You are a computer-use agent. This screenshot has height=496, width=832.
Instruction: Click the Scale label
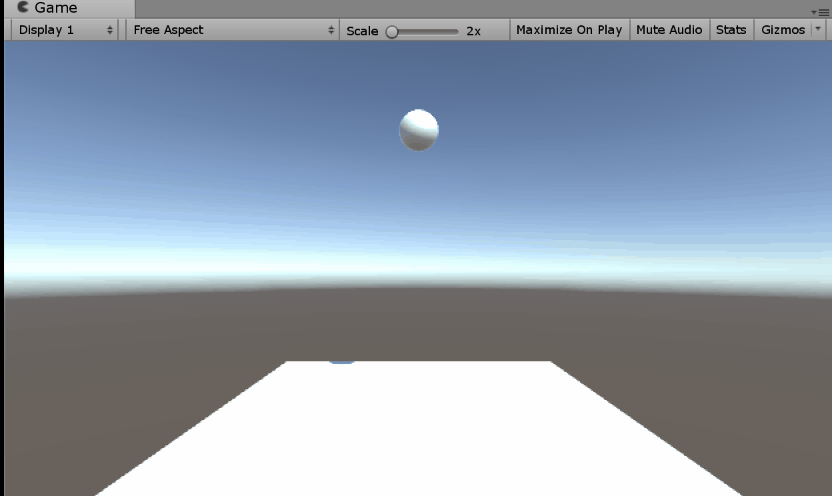click(x=362, y=31)
